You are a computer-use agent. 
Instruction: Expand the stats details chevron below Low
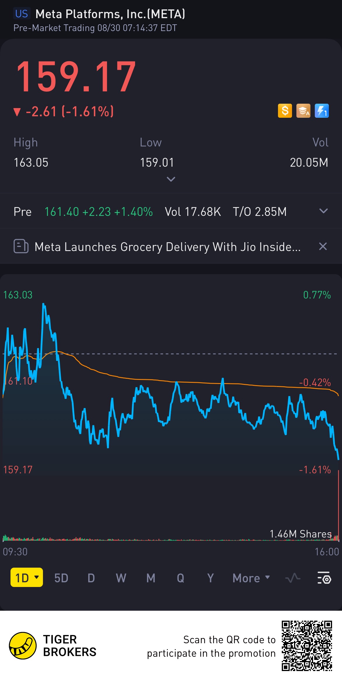pos(171,179)
